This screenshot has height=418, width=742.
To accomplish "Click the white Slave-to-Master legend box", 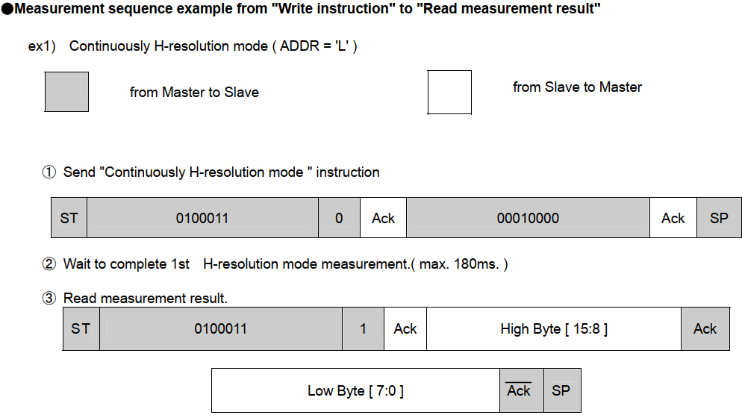I will coord(449,92).
